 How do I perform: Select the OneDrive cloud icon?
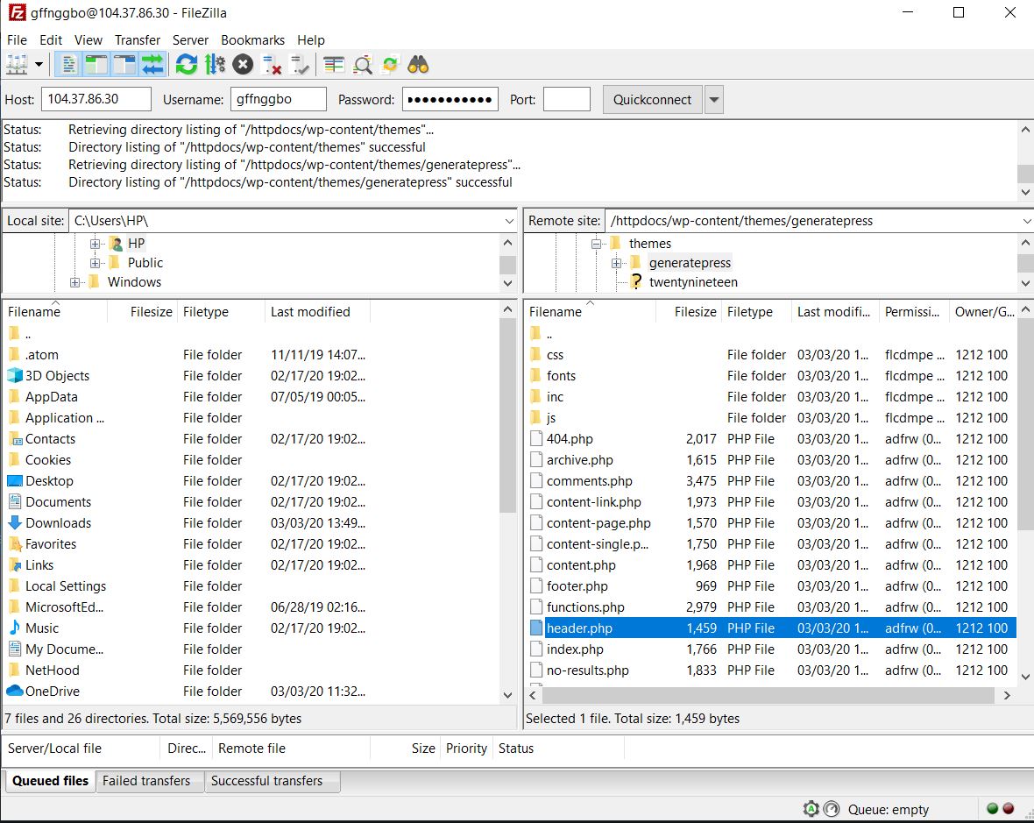click(15, 692)
